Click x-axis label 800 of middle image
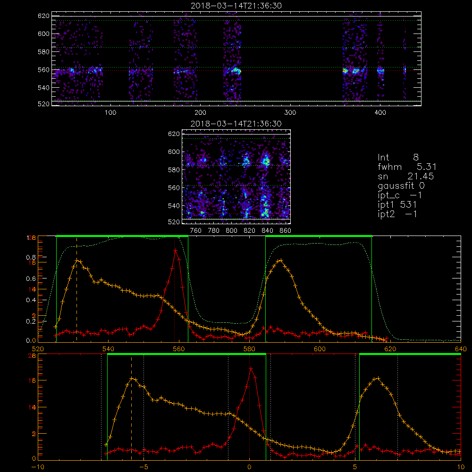 (231, 231)
